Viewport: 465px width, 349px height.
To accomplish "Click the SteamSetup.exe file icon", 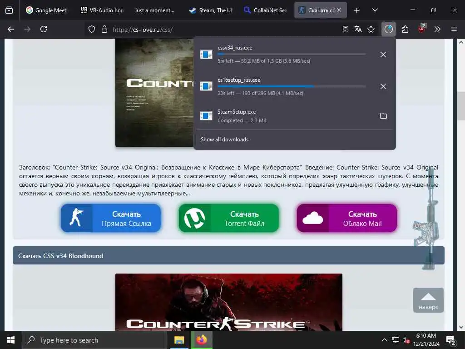I will (206, 115).
